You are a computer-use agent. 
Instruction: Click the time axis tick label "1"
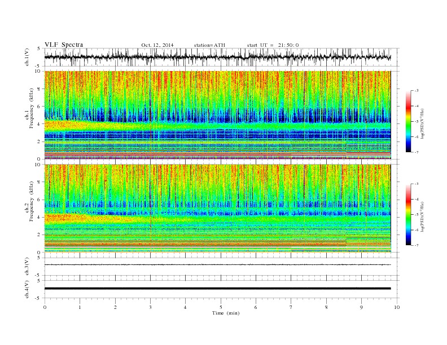(x=80, y=307)
